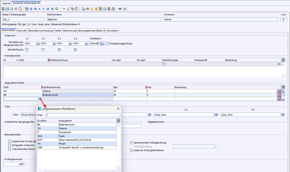Open the 2.2 Religionsunterricht dropdown
The height and width of the screenshot is (172, 290).
(87, 44)
